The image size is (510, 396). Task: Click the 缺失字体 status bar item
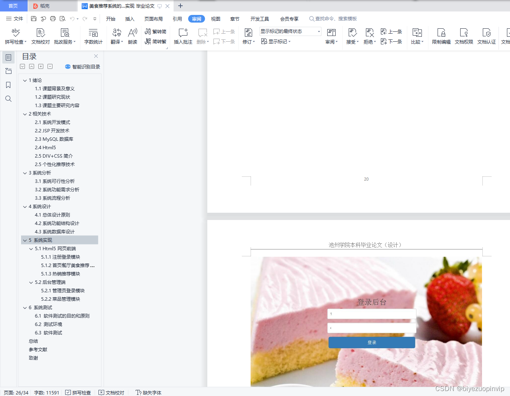click(x=149, y=393)
